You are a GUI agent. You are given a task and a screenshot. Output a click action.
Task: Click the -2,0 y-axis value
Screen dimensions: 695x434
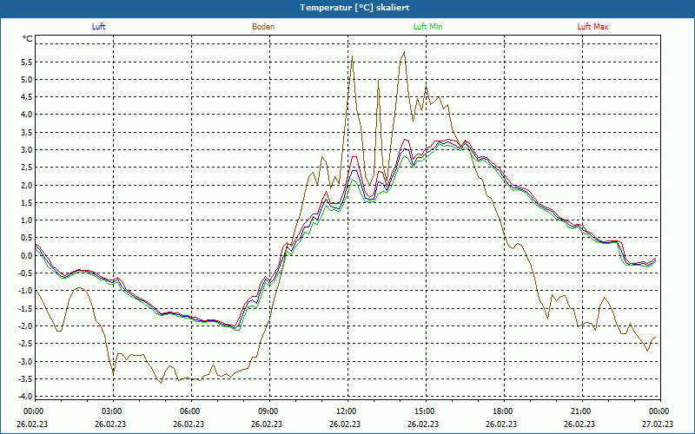(25, 326)
